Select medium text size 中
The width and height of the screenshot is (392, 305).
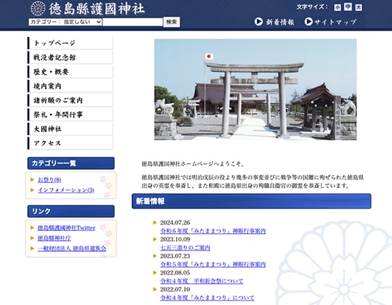pyautogui.click(x=348, y=7)
